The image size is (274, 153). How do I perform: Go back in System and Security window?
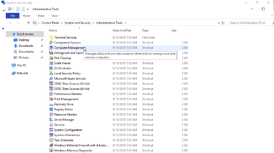pyautogui.click(x=4, y=11)
